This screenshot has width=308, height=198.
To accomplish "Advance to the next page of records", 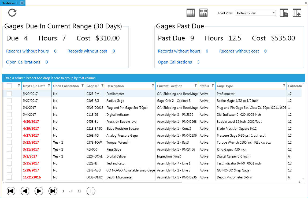I will coord(39,191).
